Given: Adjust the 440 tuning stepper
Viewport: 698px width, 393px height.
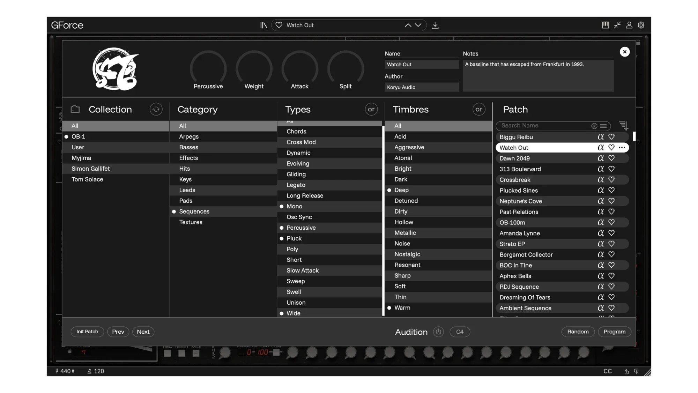Looking at the screenshot, I should (73, 371).
